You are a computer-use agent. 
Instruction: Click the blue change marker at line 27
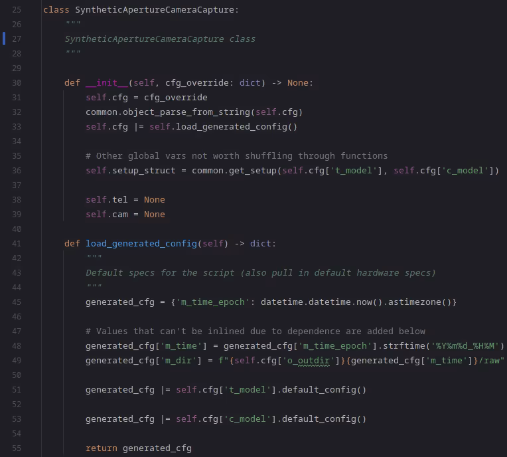point(4,39)
